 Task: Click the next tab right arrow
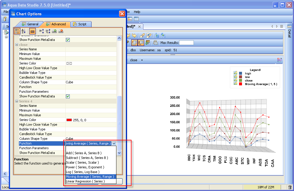pos(277,26)
